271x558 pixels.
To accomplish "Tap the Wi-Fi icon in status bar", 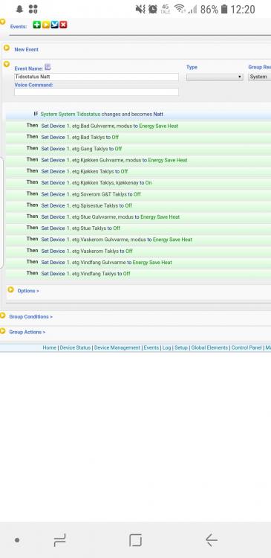I will point(180,9).
